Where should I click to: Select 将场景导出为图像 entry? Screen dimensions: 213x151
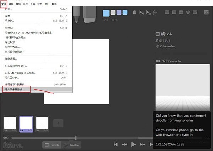(x=36, y=37)
